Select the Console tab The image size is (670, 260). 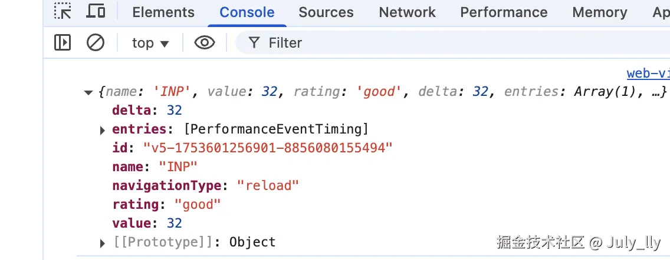(247, 12)
